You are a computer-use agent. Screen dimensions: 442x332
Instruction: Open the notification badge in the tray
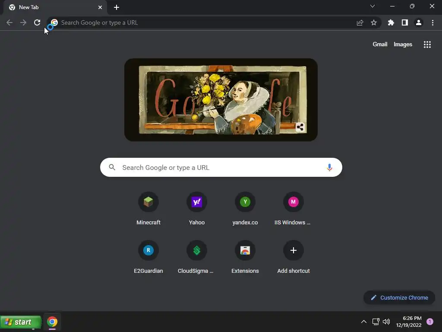tap(430, 322)
